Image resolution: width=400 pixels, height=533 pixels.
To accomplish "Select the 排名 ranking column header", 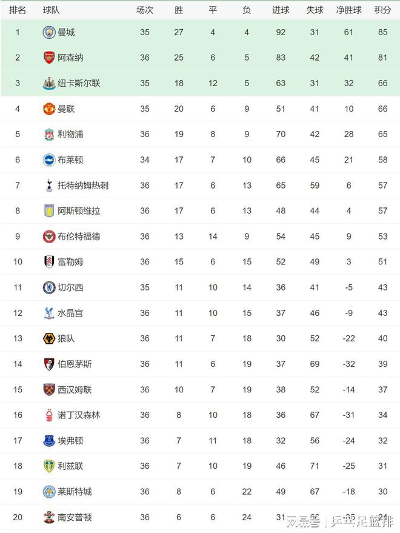I will tap(18, 10).
